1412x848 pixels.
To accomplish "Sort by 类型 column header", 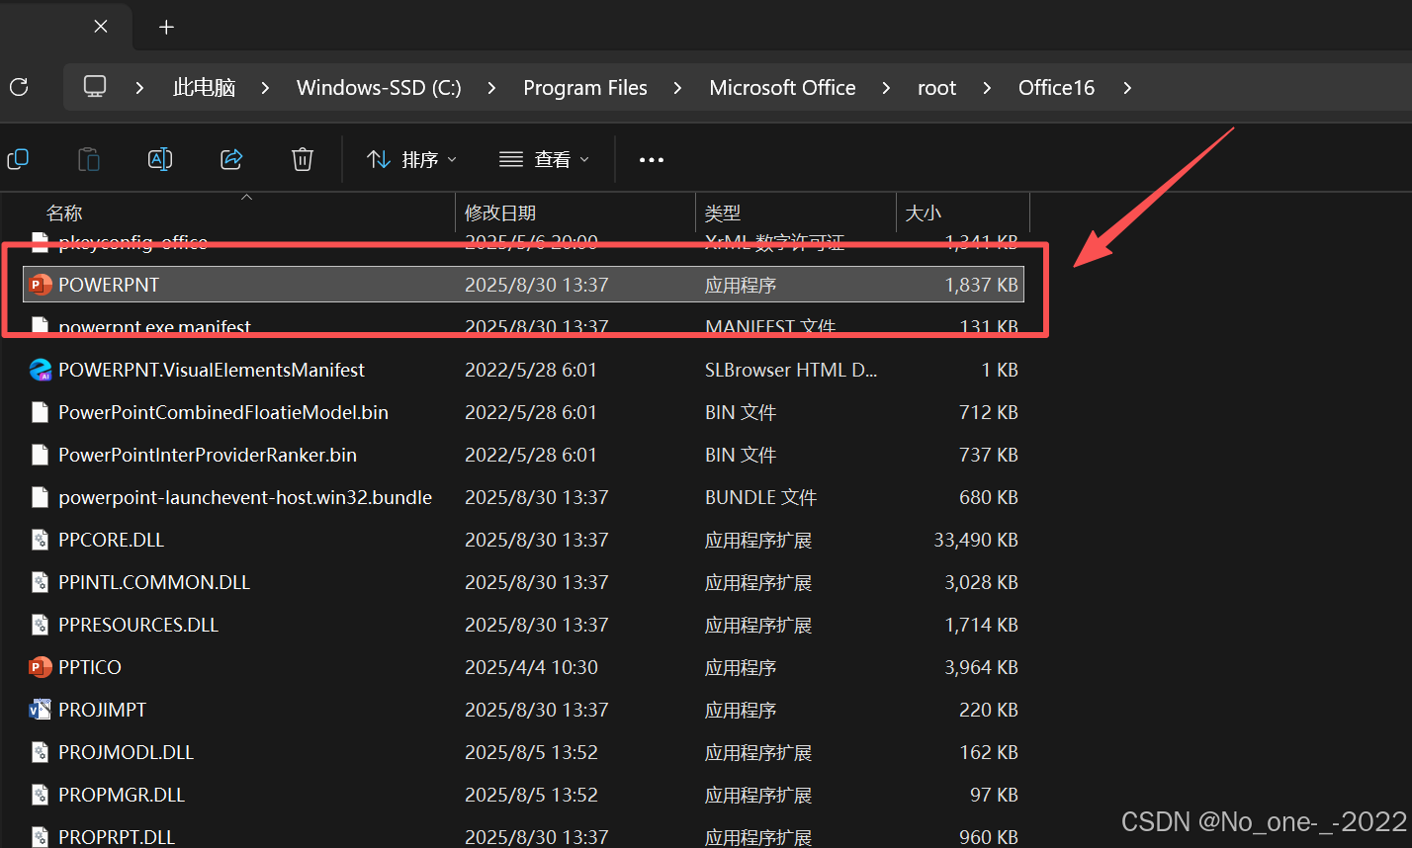I will click(x=723, y=212).
